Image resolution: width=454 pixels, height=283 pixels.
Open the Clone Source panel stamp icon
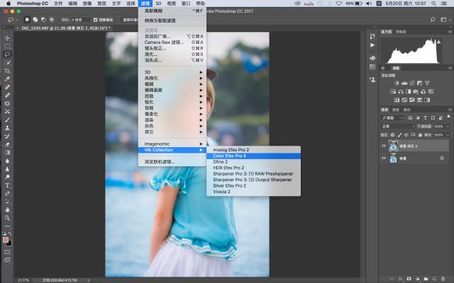coord(372,79)
